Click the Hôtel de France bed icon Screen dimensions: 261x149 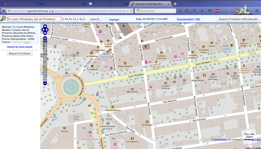[105, 54]
